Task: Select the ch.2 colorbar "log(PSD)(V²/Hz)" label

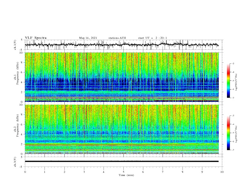Action: pyautogui.click(x=236, y=134)
